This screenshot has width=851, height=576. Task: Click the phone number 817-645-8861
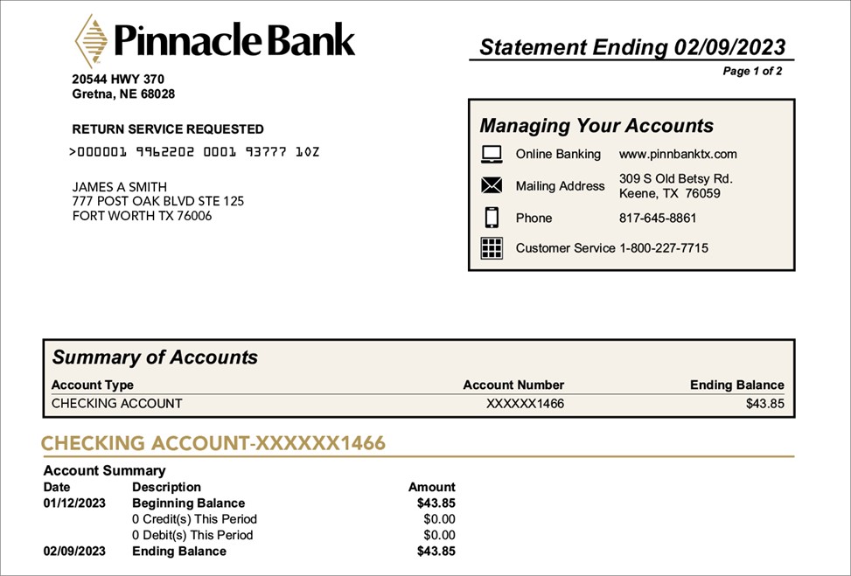pos(658,218)
